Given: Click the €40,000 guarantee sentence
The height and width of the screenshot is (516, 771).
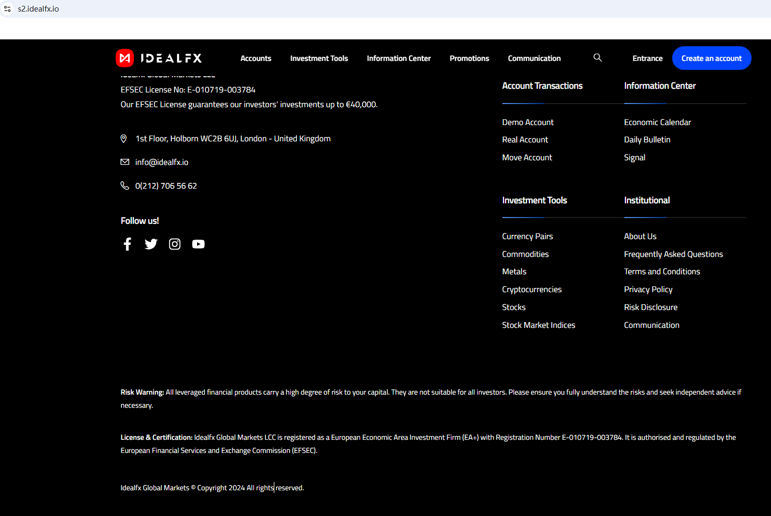Looking at the screenshot, I should point(249,105).
